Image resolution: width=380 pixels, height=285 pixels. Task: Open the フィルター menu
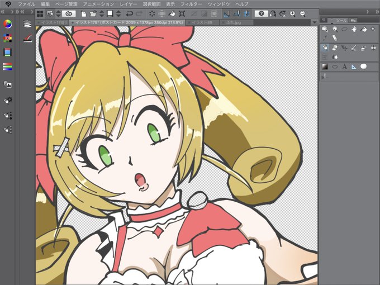pos(191,4)
